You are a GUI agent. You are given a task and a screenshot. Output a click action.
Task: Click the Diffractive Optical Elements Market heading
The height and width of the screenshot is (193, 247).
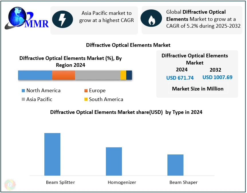tap(128, 45)
